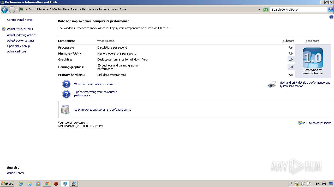Open Windows Explorer from taskbar
Image resolution: width=334 pixels, height=187 pixels.
tap(29, 184)
